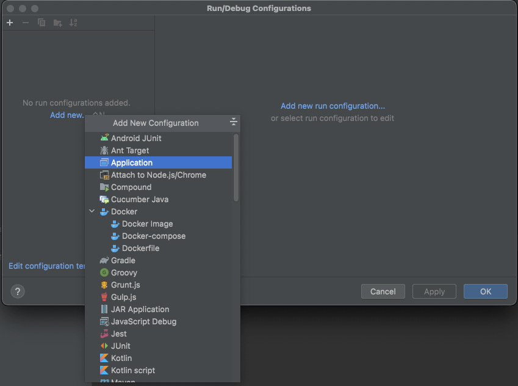Click the Docker Image icon
518x386 pixels.
pyautogui.click(x=115, y=224)
